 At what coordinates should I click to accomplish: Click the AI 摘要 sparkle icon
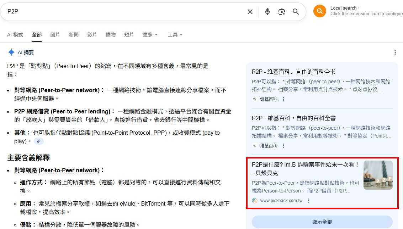(x=11, y=52)
